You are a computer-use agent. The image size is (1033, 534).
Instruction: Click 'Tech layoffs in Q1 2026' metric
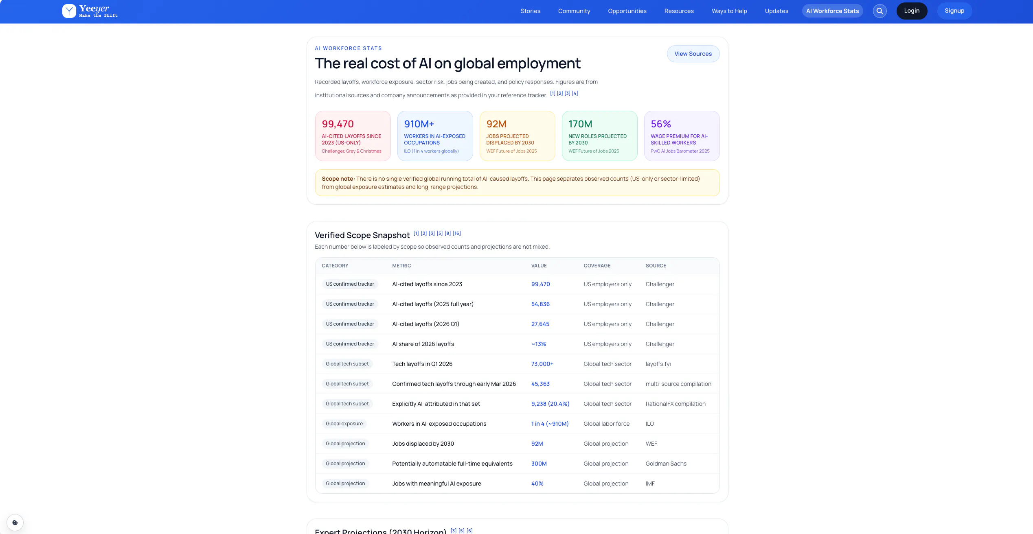[x=422, y=364]
